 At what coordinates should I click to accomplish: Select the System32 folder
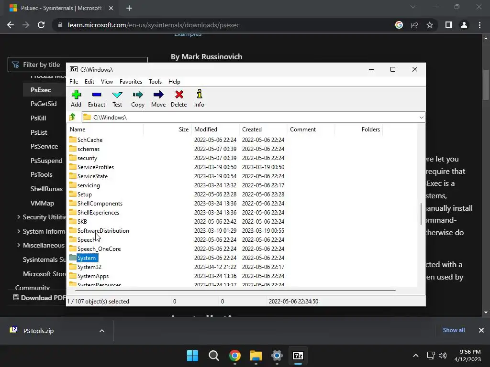click(x=89, y=267)
